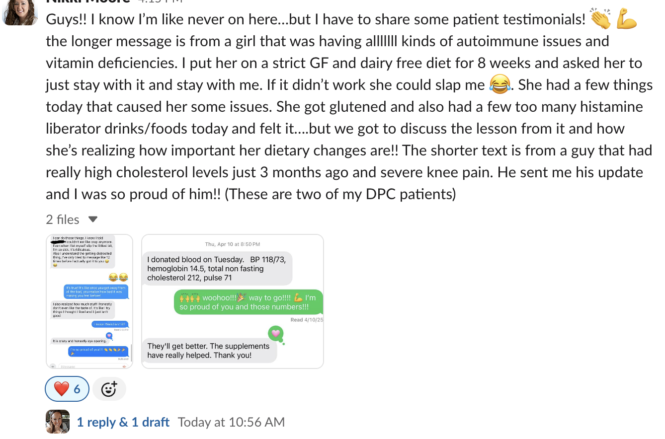665x439 pixels.
Task: Open the add reaction emoji picker
Action: coord(109,389)
